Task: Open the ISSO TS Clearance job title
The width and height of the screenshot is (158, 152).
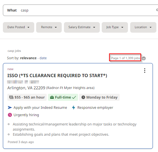Action: [57, 76]
